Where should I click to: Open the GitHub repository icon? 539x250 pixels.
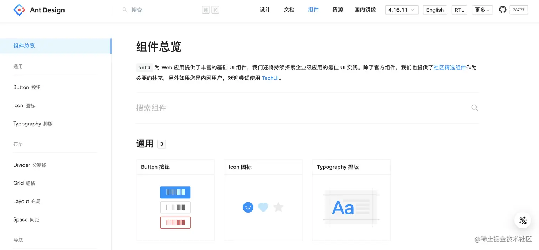[x=503, y=10]
